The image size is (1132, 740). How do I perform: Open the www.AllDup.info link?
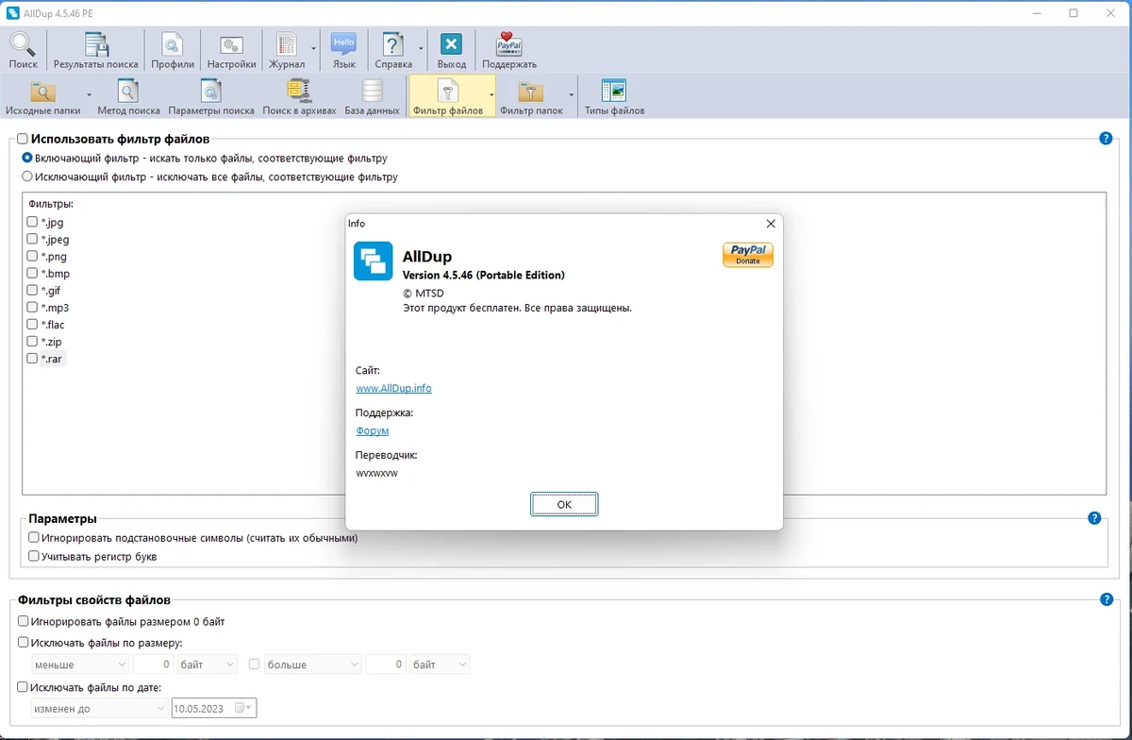point(393,388)
